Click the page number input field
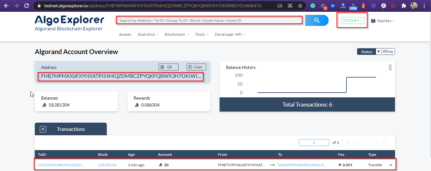This screenshot has height=171, width=431. (314, 143)
